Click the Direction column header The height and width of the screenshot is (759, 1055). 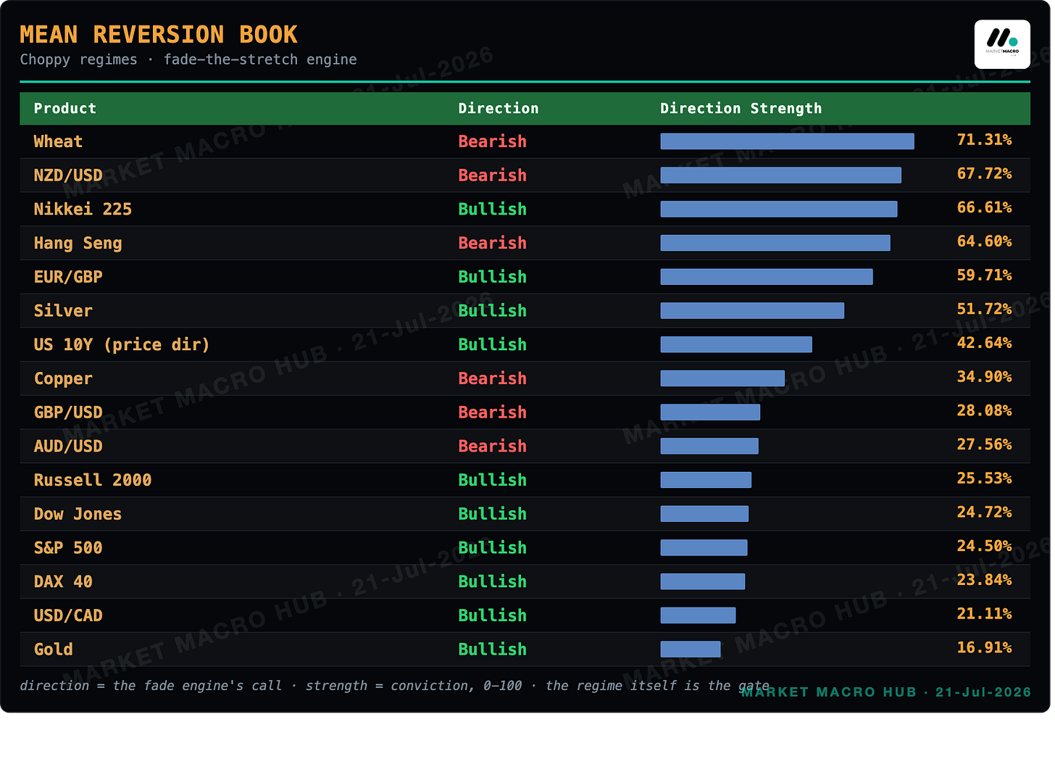[499, 109]
